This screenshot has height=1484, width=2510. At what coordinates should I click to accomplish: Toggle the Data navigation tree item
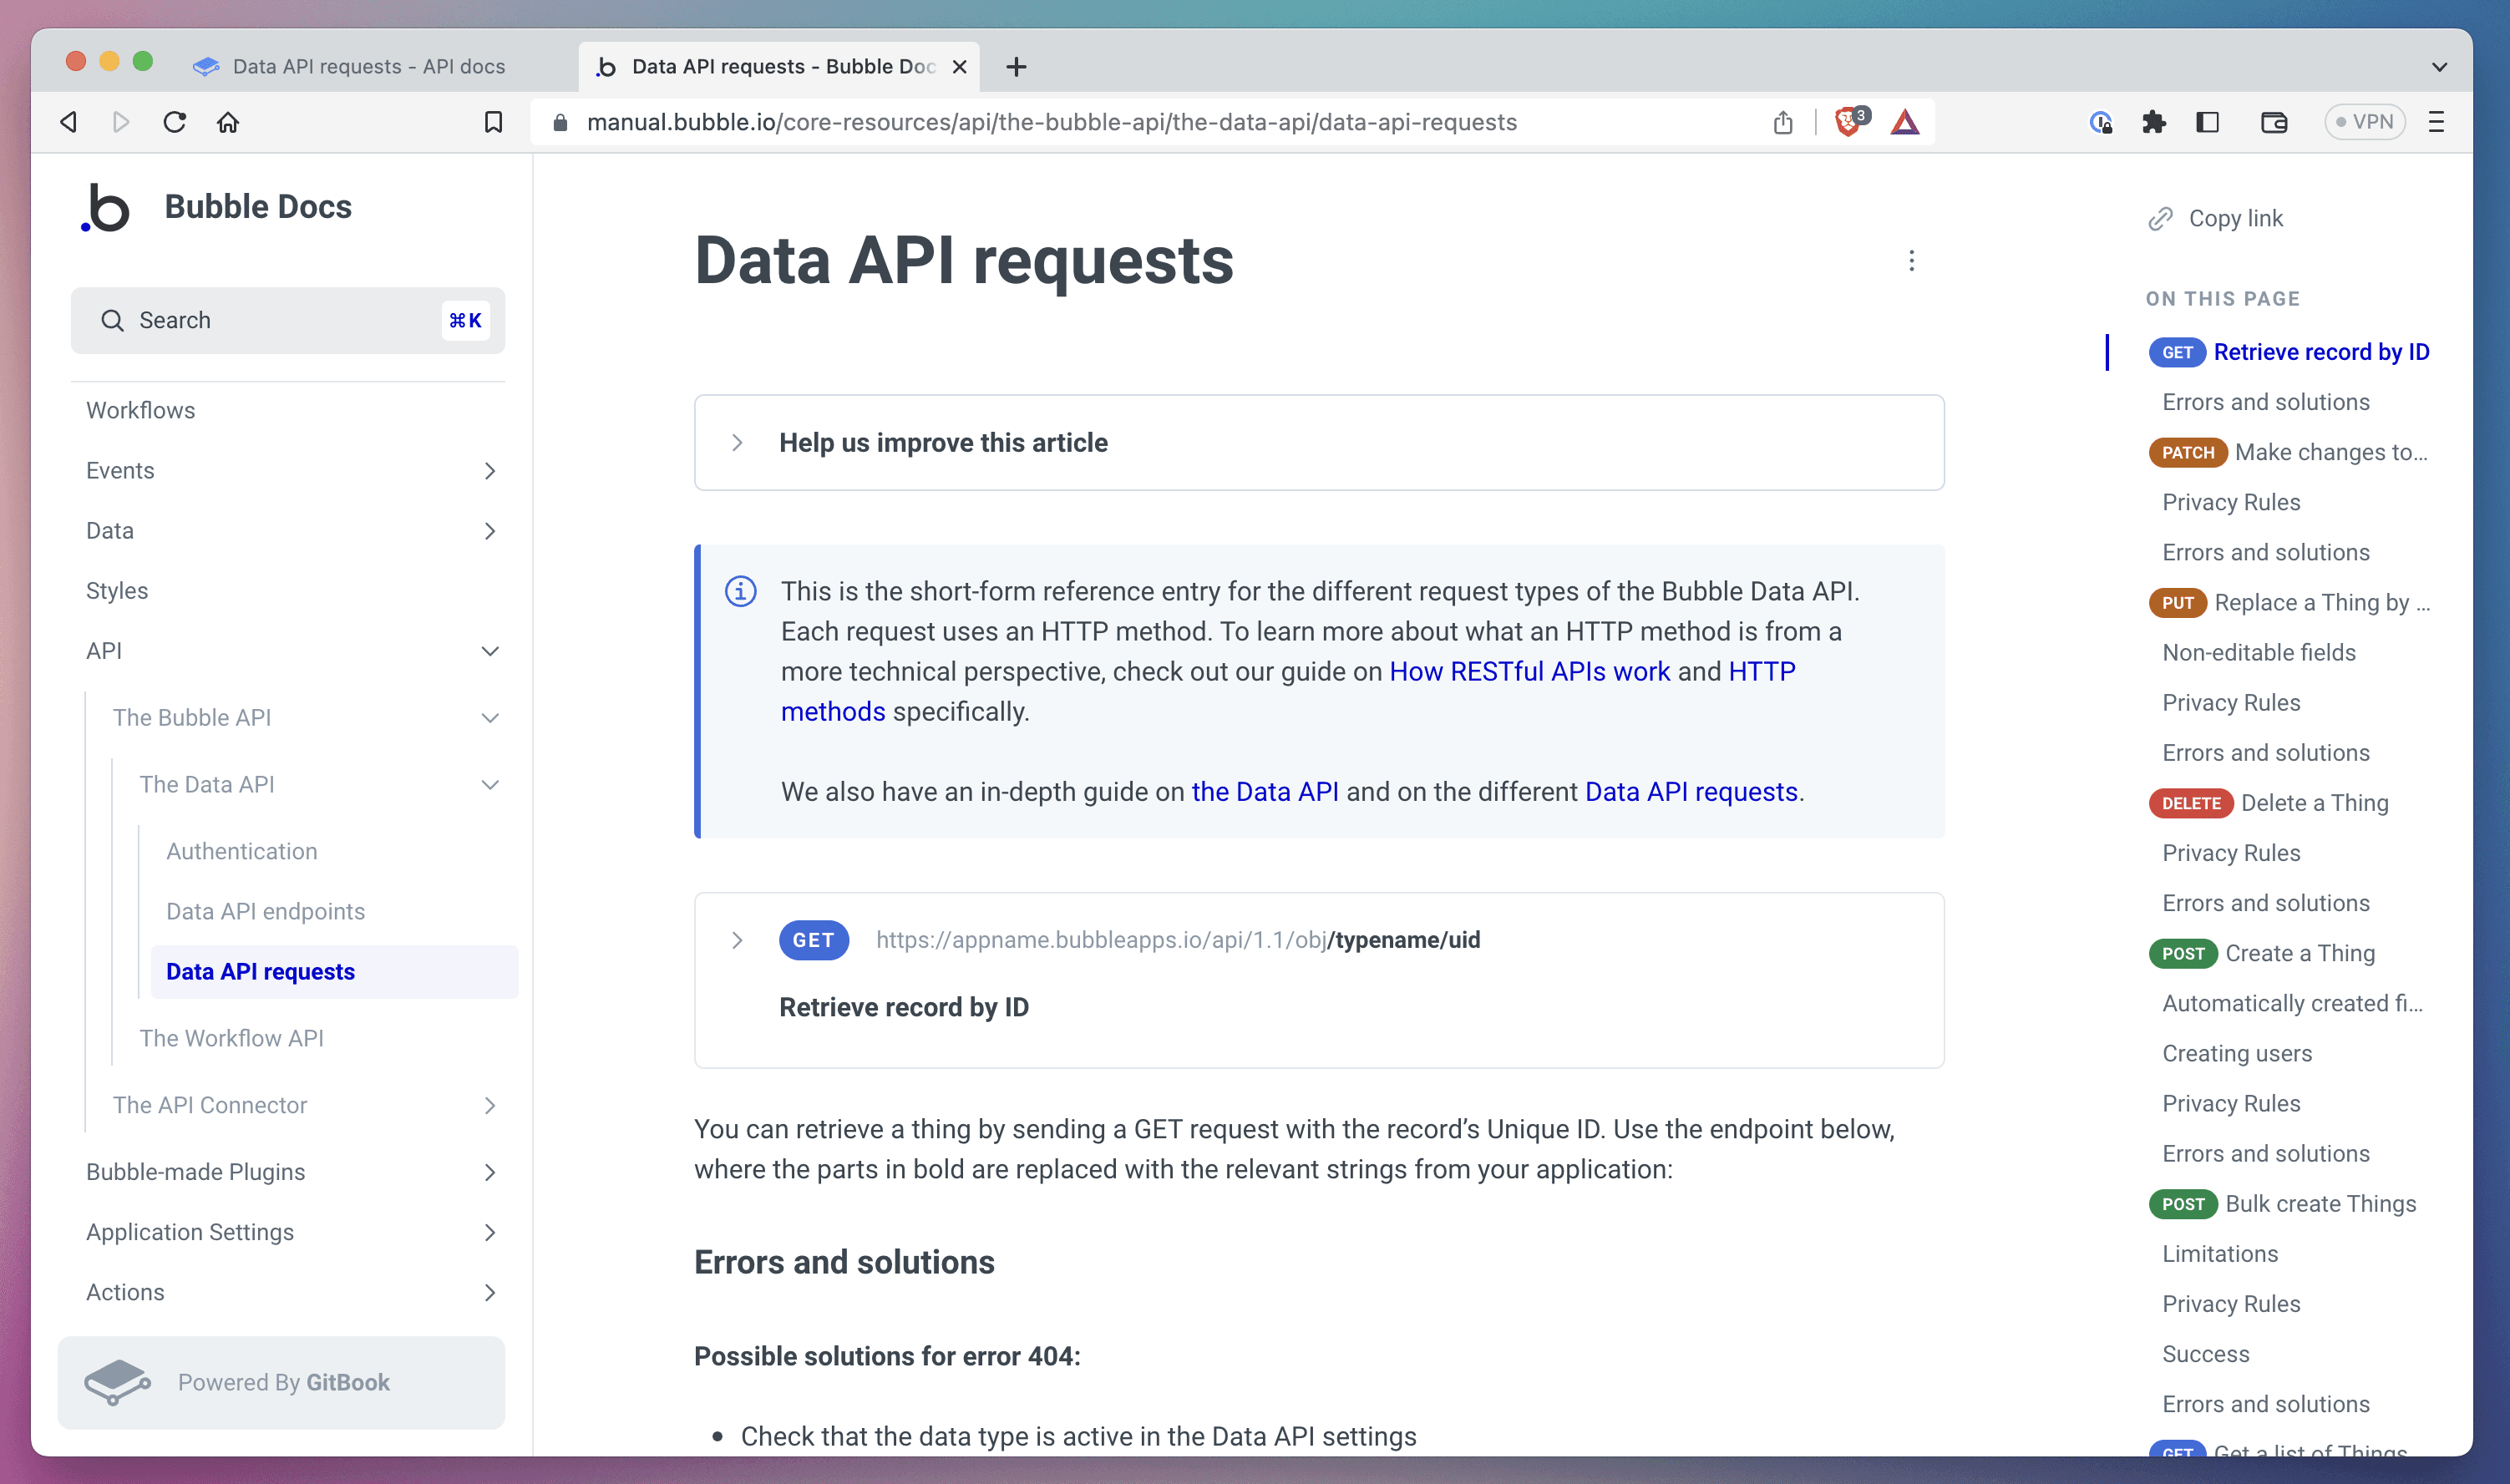[489, 530]
